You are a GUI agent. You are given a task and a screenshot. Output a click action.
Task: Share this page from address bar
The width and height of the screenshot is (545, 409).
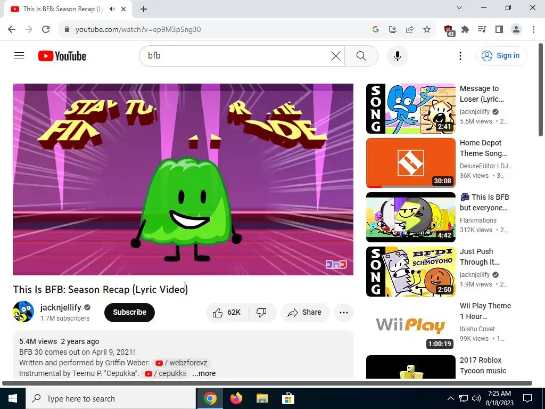(x=410, y=29)
